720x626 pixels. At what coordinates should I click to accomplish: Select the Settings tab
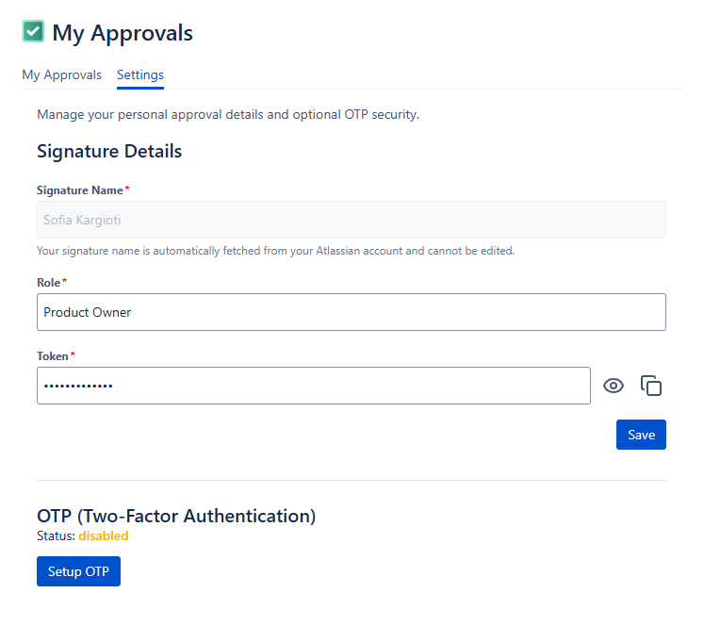coord(140,75)
